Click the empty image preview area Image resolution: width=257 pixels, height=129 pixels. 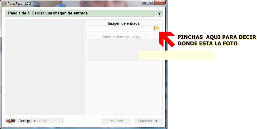click(x=44, y=67)
